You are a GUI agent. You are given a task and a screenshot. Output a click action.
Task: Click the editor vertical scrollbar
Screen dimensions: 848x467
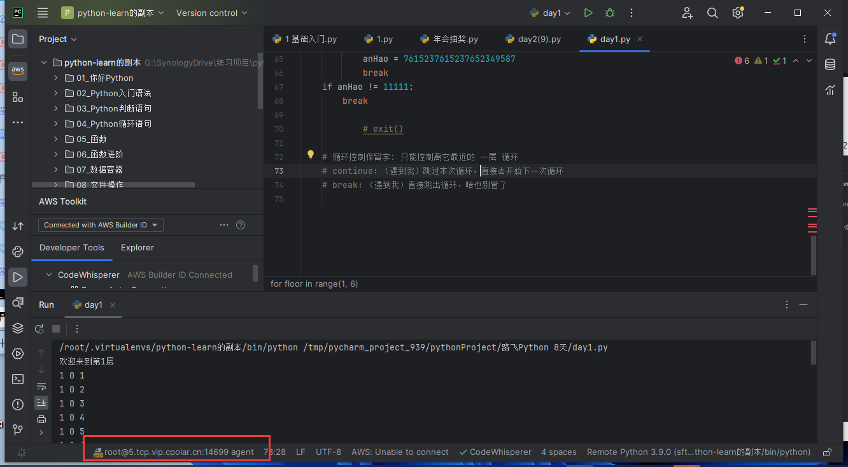pos(813,255)
